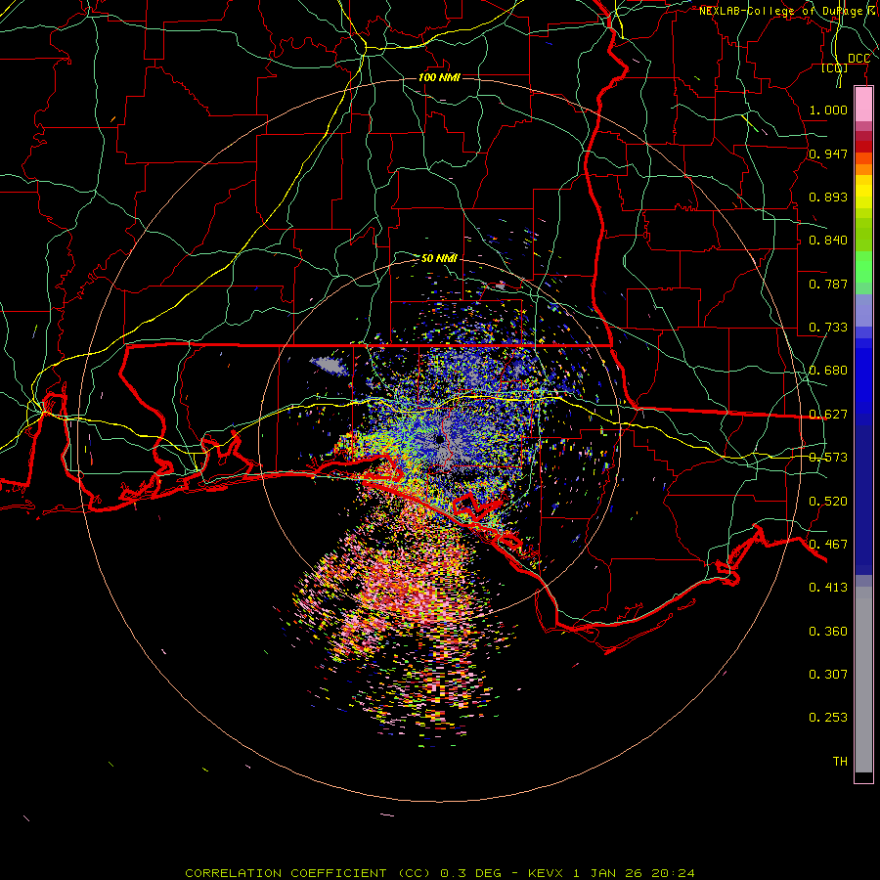The image size is (880, 880).
Task: Click the 0.307 scale value
Action: [x=828, y=674]
